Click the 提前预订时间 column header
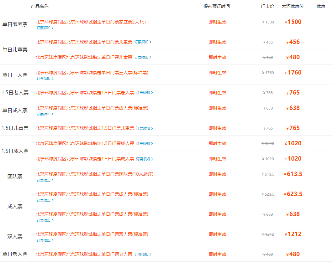This screenshot has width=333, height=262. (217, 6)
